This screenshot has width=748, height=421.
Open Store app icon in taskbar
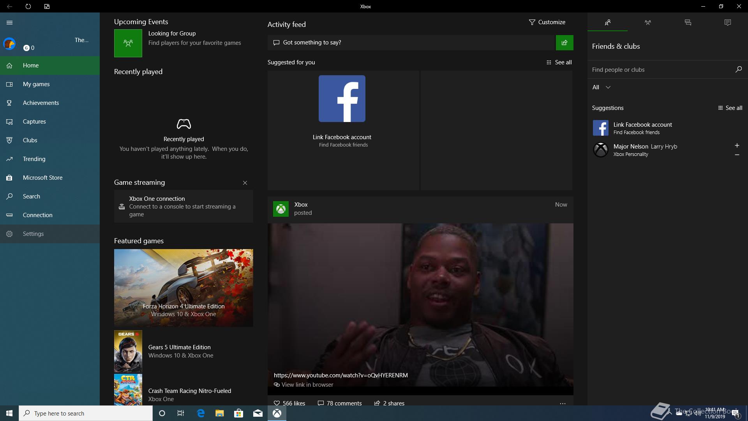point(239,413)
